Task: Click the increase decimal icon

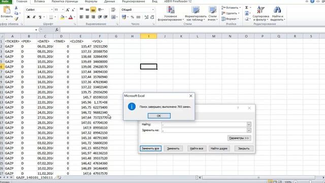Action: point(146,17)
